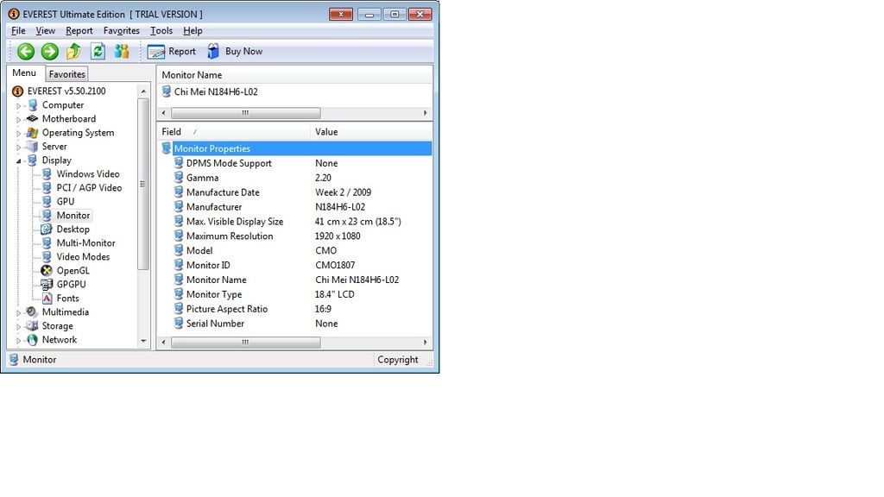The height and width of the screenshot is (497, 884).
Task: Select the EVEREST v5.50.2100 root node
Action: [66, 91]
